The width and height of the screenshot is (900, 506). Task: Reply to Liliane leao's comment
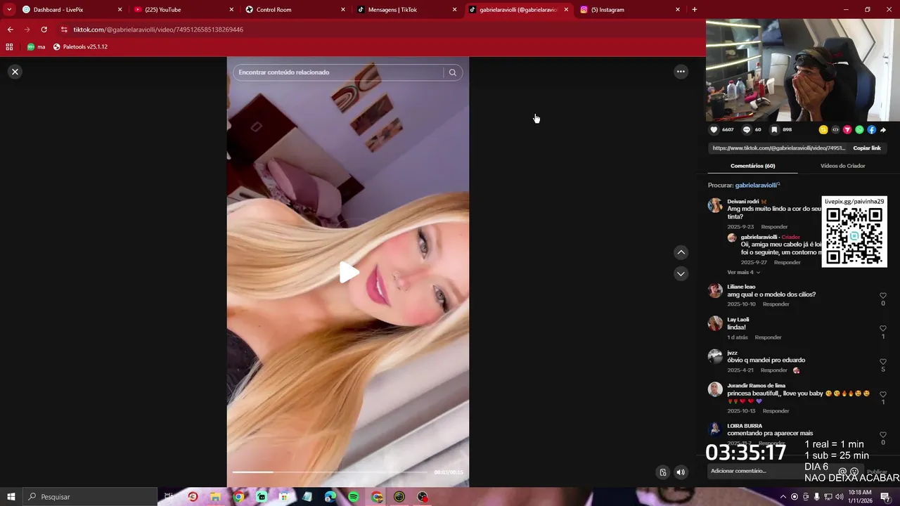776,304
